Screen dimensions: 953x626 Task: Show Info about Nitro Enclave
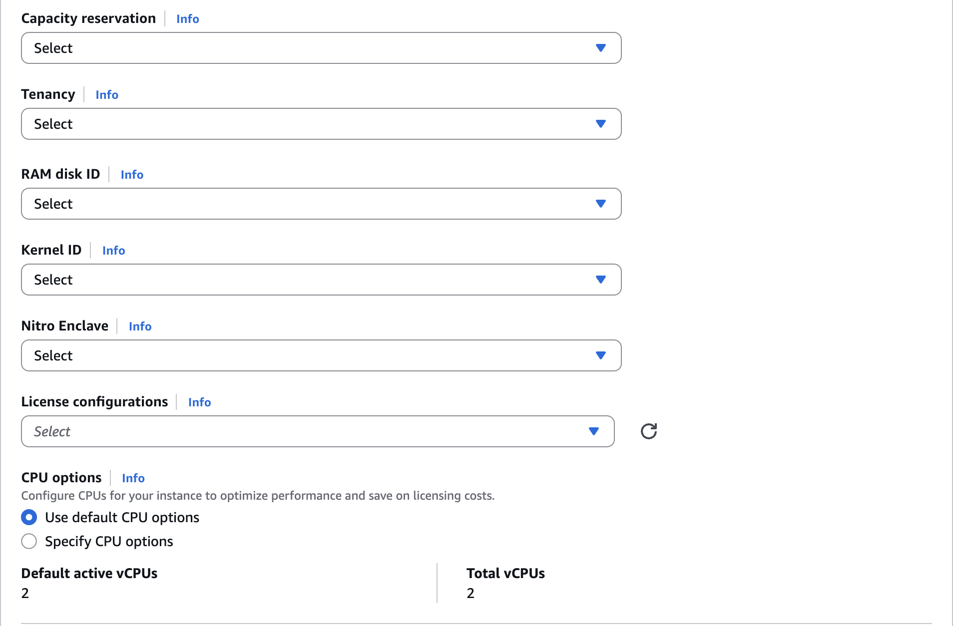coord(140,326)
